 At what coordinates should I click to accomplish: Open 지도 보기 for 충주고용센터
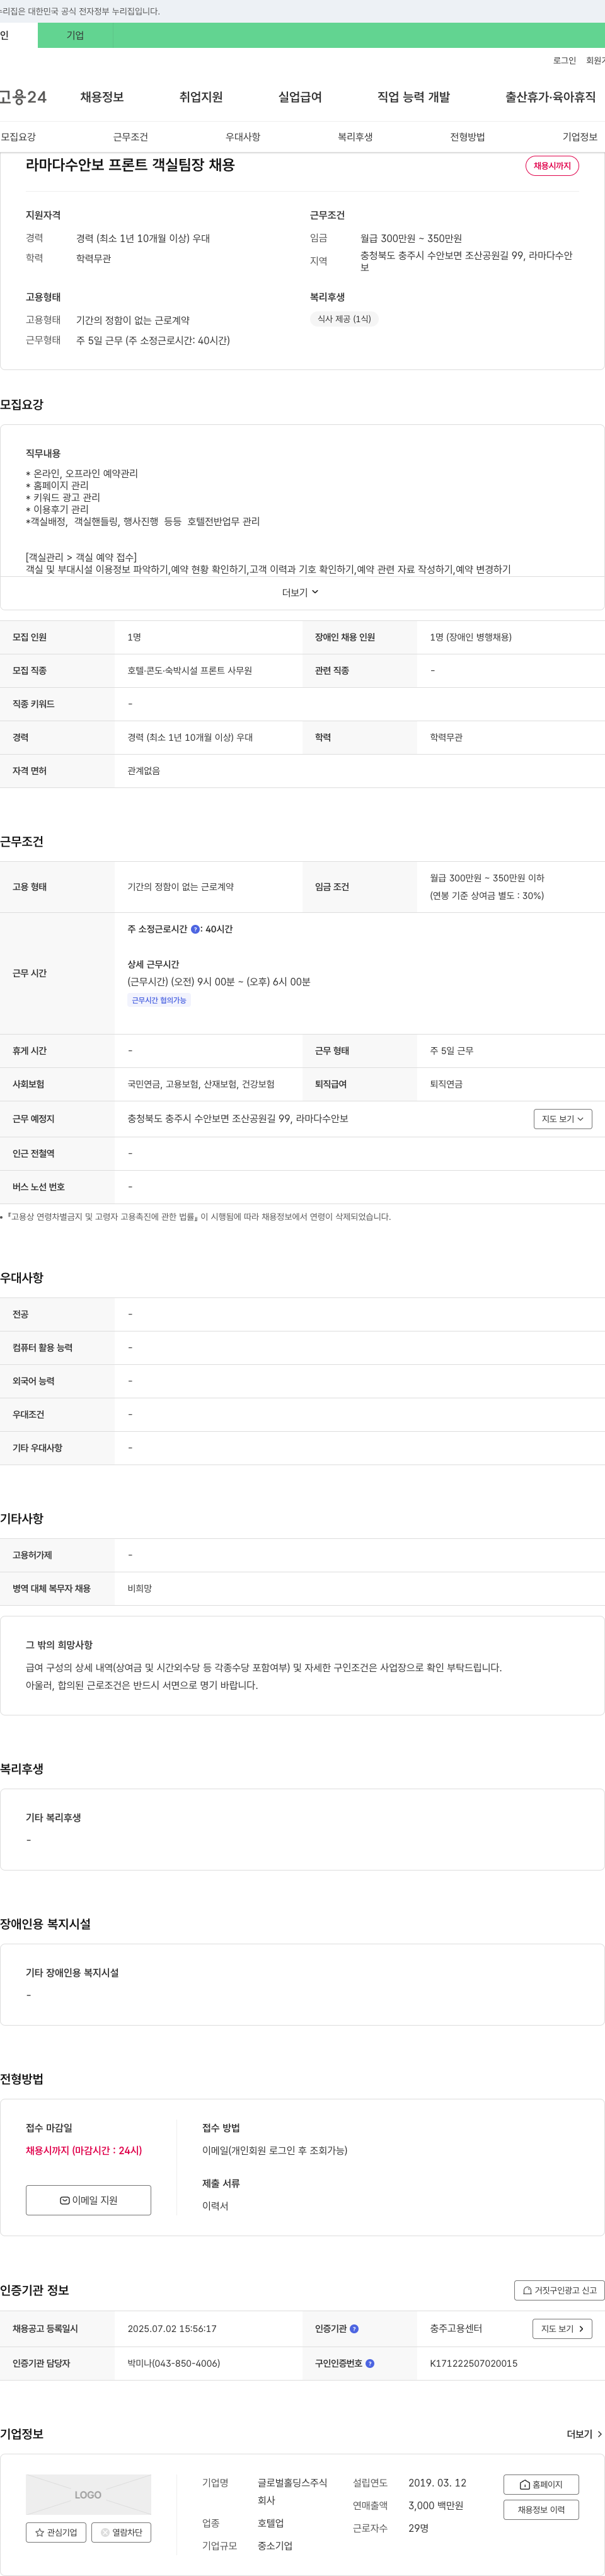pos(562,2329)
